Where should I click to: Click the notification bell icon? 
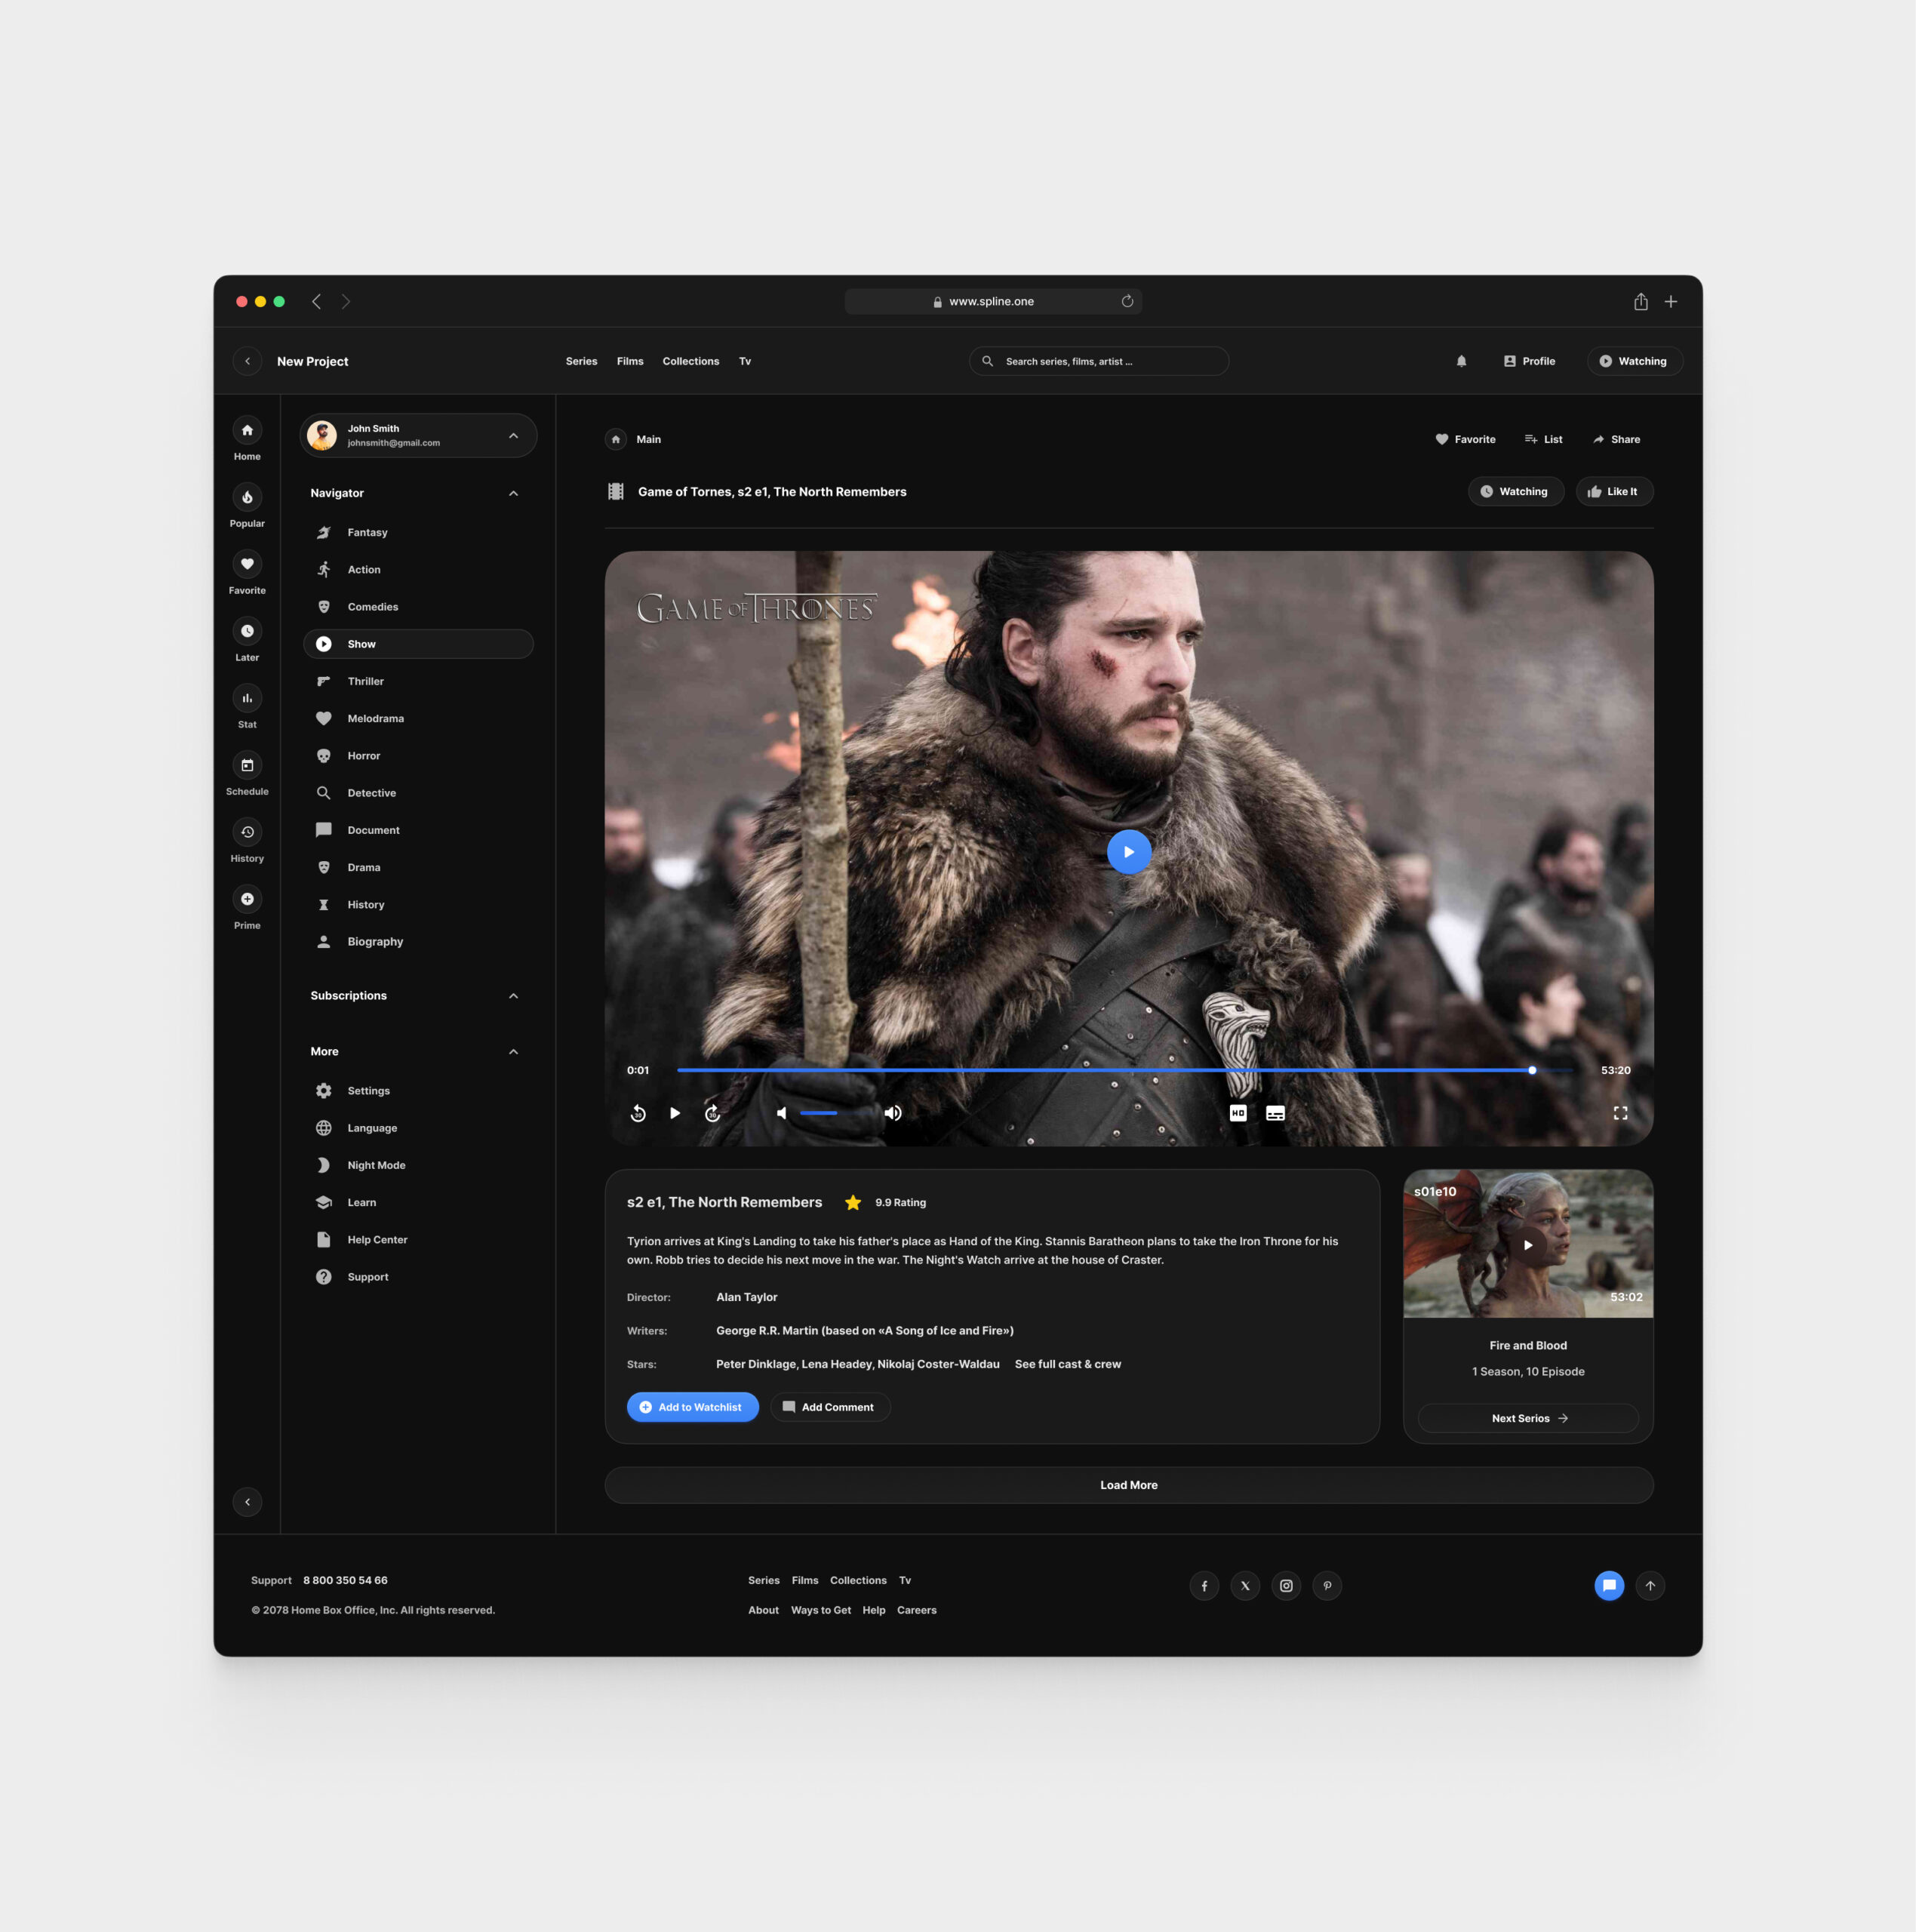click(1461, 361)
